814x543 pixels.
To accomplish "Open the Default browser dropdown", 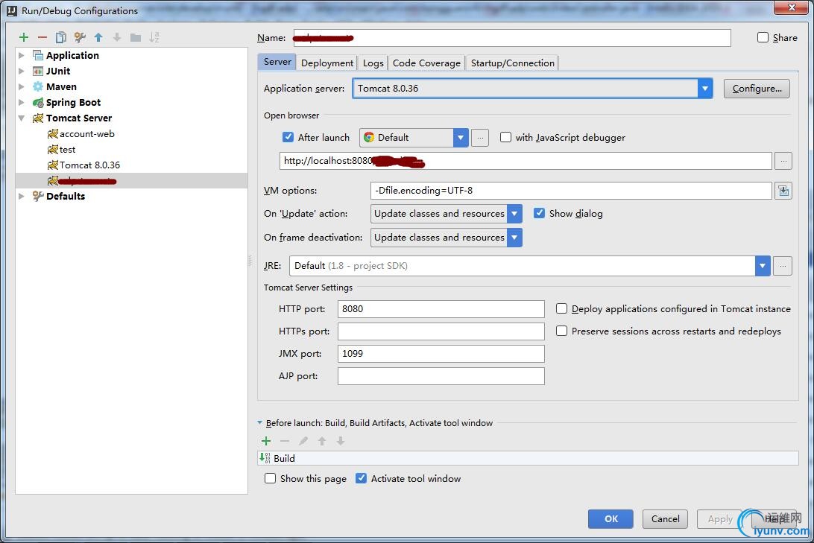I will [460, 138].
